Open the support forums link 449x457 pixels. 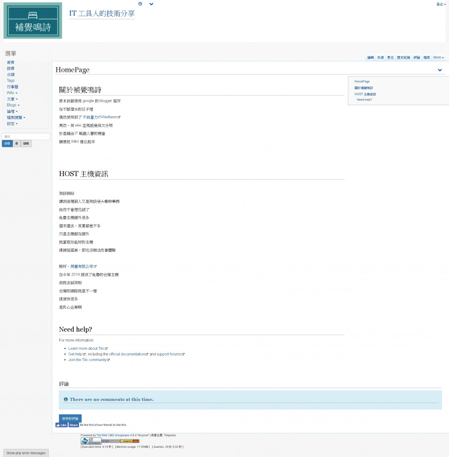tap(171, 354)
